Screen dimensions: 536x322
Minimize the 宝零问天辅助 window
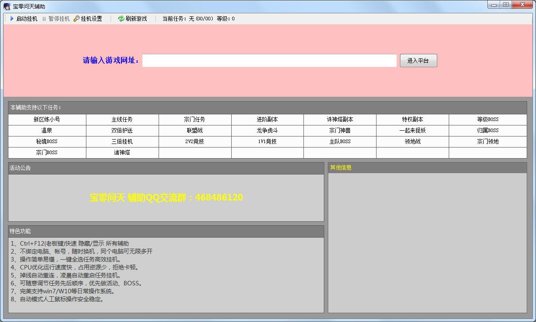pos(494,4)
